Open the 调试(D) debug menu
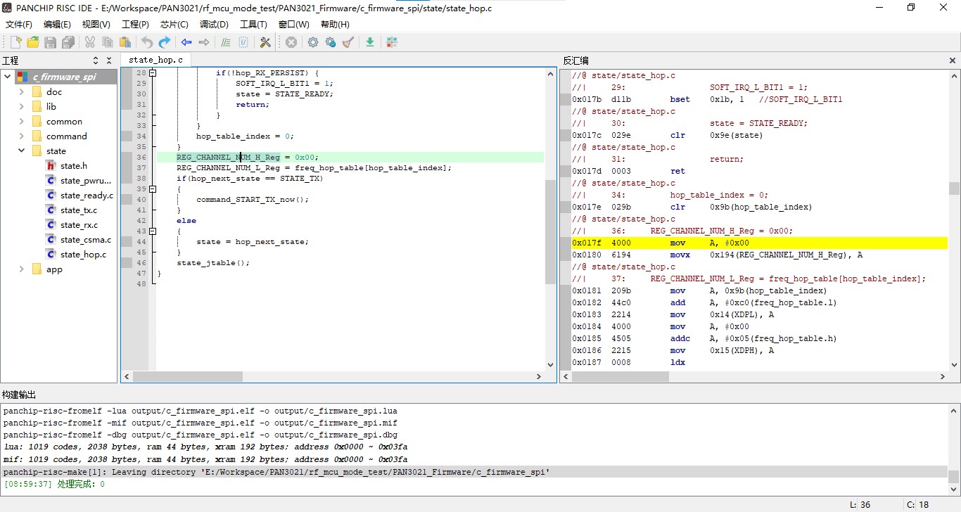The height and width of the screenshot is (512, 961). (x=214, y=24)
